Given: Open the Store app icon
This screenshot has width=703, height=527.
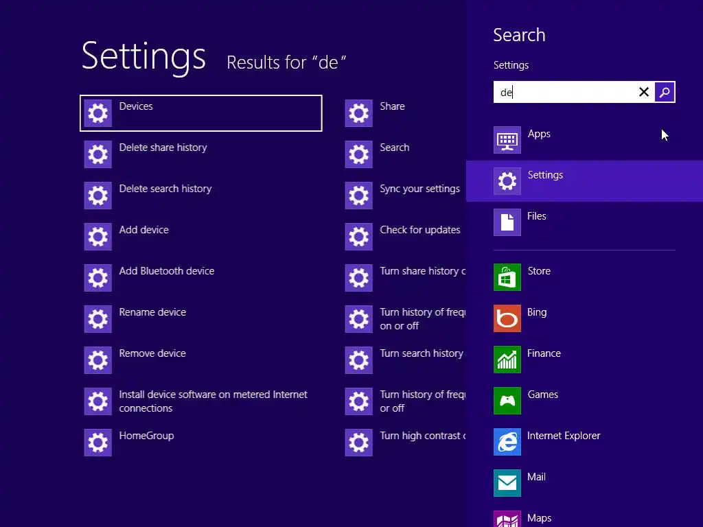Looking at the screenshot, I should tap(507, 277).
